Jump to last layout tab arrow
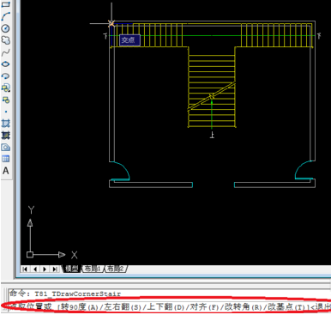 tap(54, 269)
